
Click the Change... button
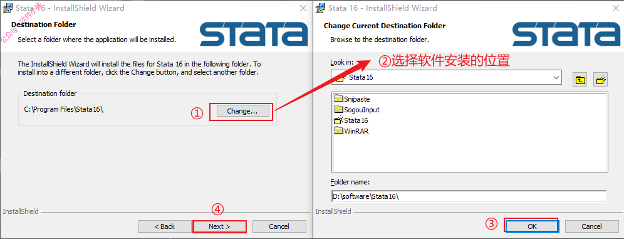(242, 111)
